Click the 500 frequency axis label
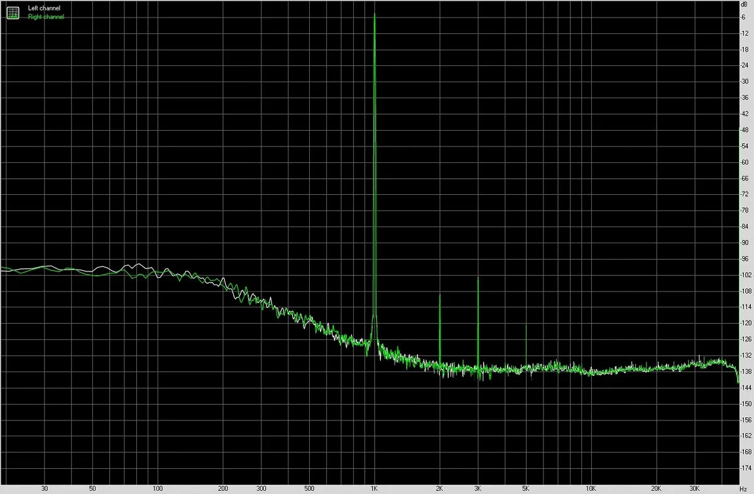The height and width of the screenshot is (494, 754). pyautogui.click(x=309, y=488)
